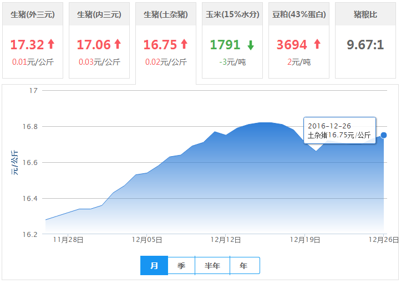This screenshot has height=284, width=401.
Task: Click the 0.01元/公斤 change text
Action: click(x=33, y=62)
